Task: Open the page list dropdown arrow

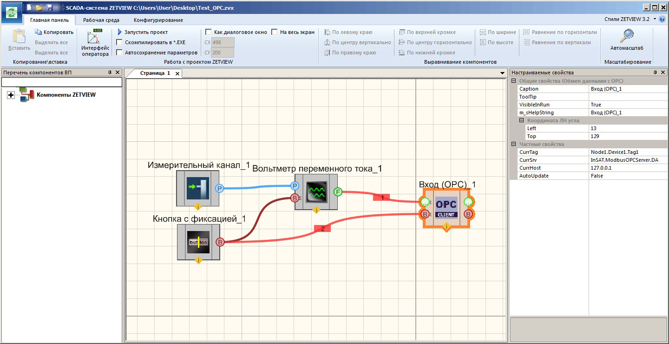Action: (x=502, y=73)
